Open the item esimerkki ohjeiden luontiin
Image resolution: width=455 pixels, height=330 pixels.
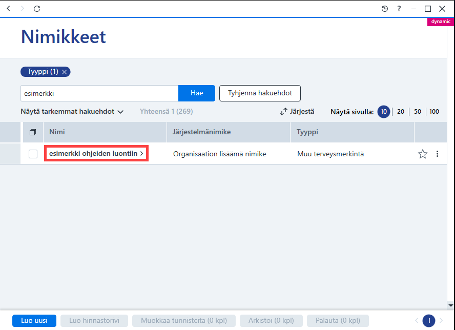click(x=96, y=153)
